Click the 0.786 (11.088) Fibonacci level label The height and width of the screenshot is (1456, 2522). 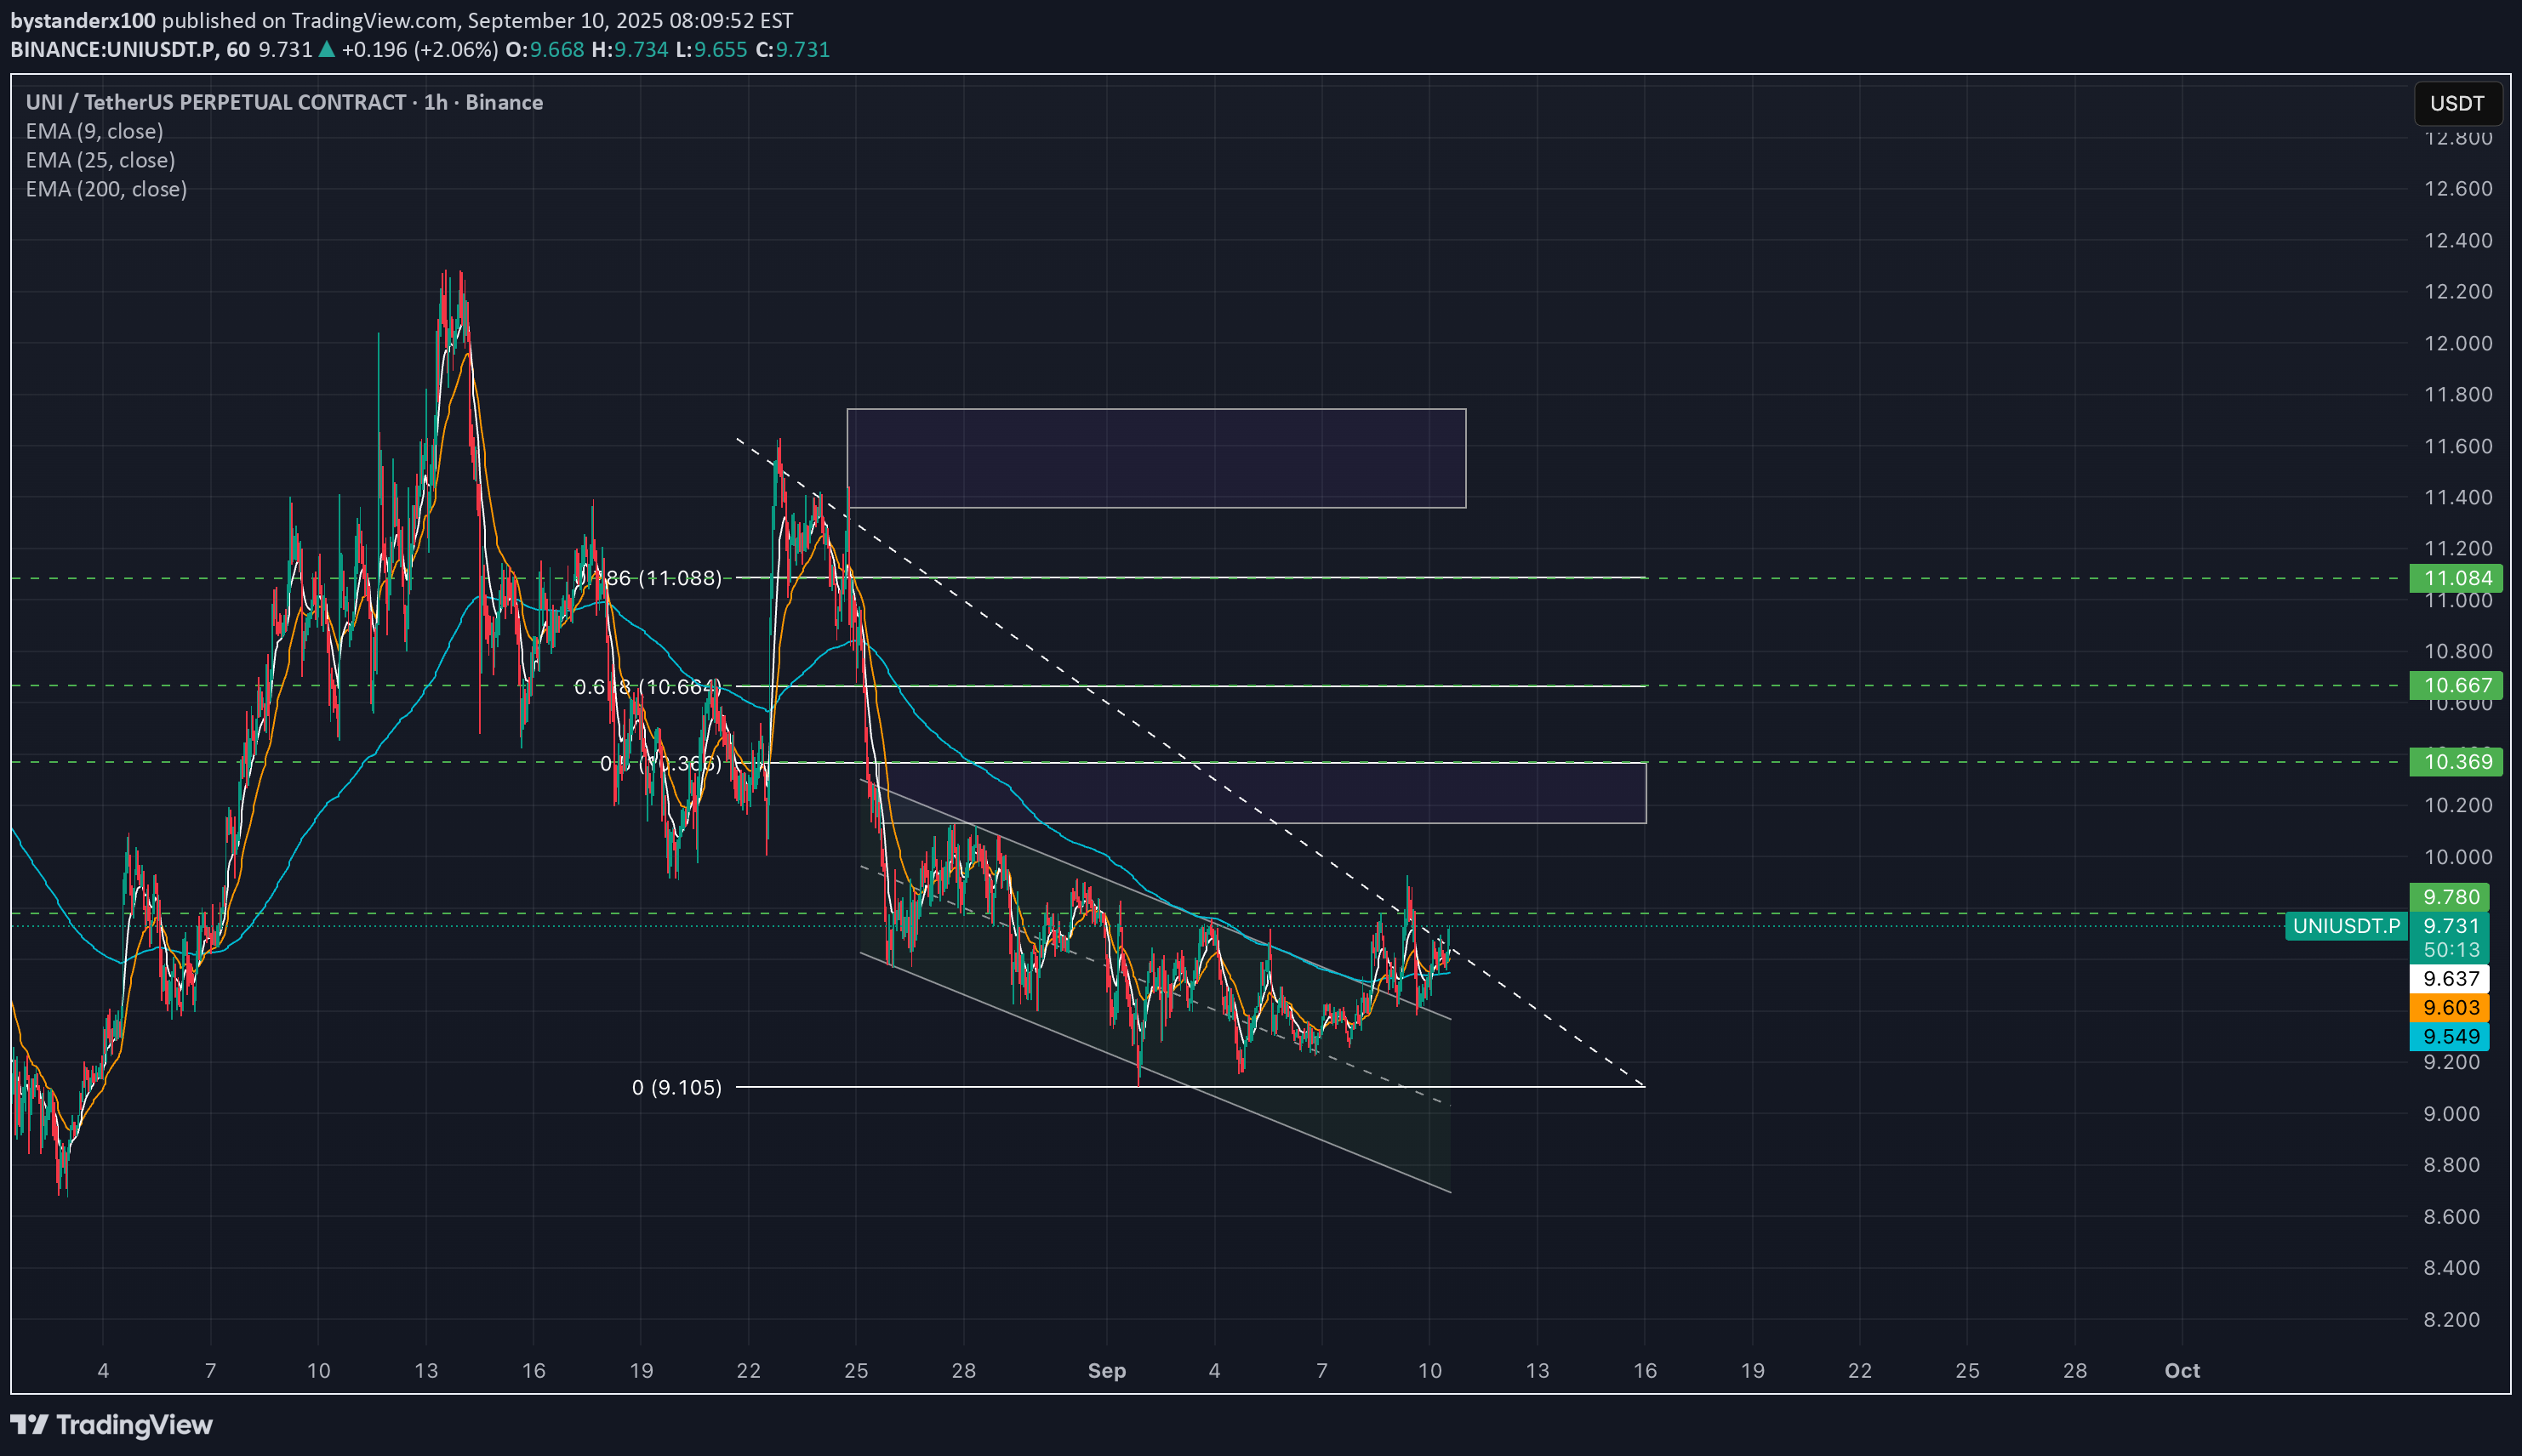pyautogui.click(x=648, y=578)
